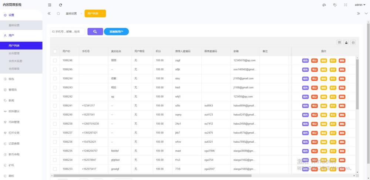Click the home icon in the tab bar
The width and height of the screenshot is (370, 180).
[x=58, y=13]
